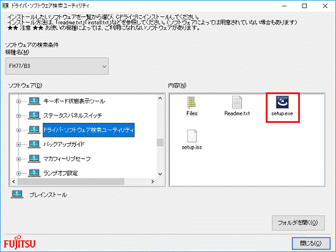Close the window with title bar X

point(325,6)
